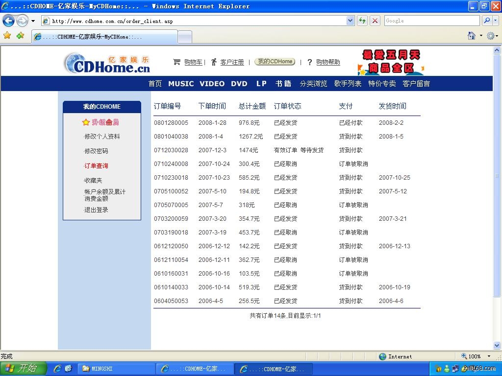
Task: Expand the zoom level 100% dropdown
Action: [x=488, y=356]
